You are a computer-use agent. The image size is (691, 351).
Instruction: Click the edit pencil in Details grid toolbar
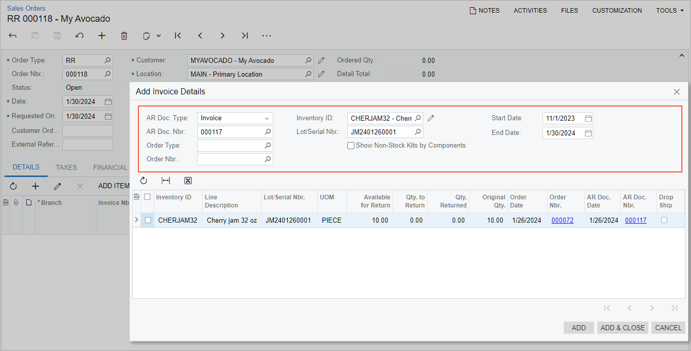tap(58, 186)
